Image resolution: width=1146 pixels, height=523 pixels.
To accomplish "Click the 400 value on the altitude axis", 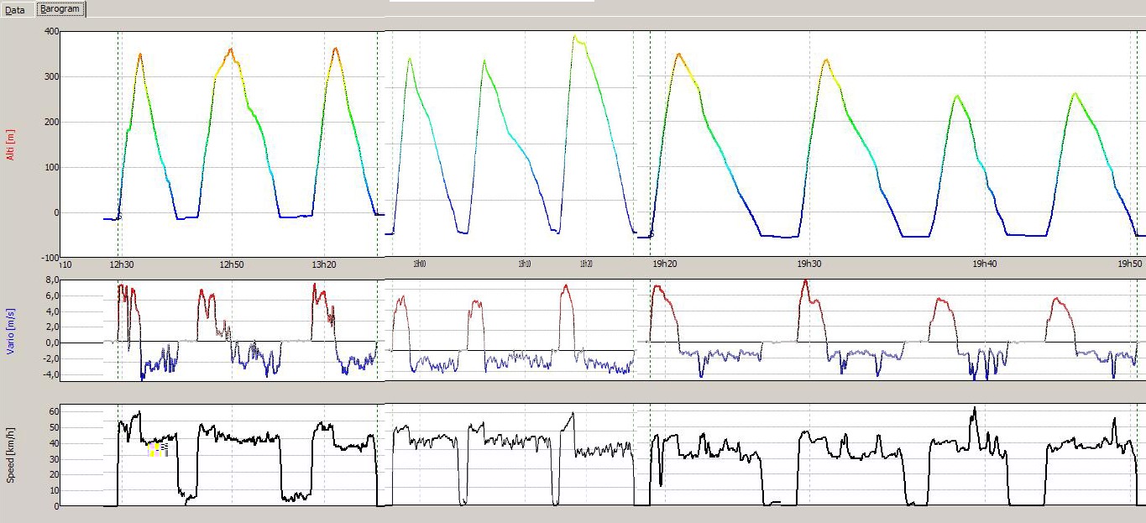I will click(x=51, y=32).
